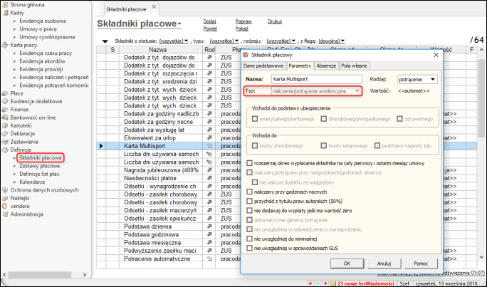This screenshot has width=487, height=287.
Task: Click the Zestawienia module icon
Action: 5,142
